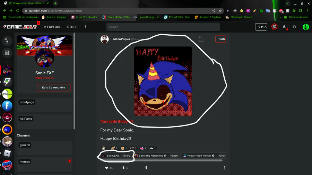Open the Game Jolt lightning community icon

point(7,82)
